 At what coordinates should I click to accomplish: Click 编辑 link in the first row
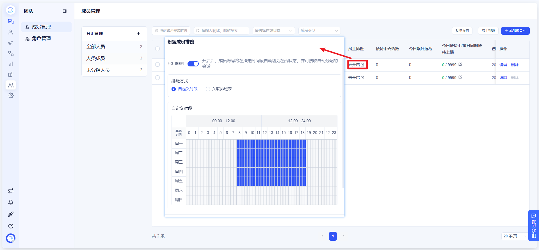pos(503,65)
